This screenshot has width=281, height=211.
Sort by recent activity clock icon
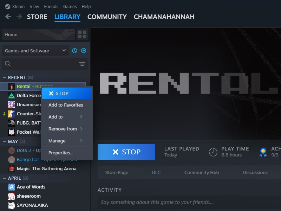coord(74,51)
